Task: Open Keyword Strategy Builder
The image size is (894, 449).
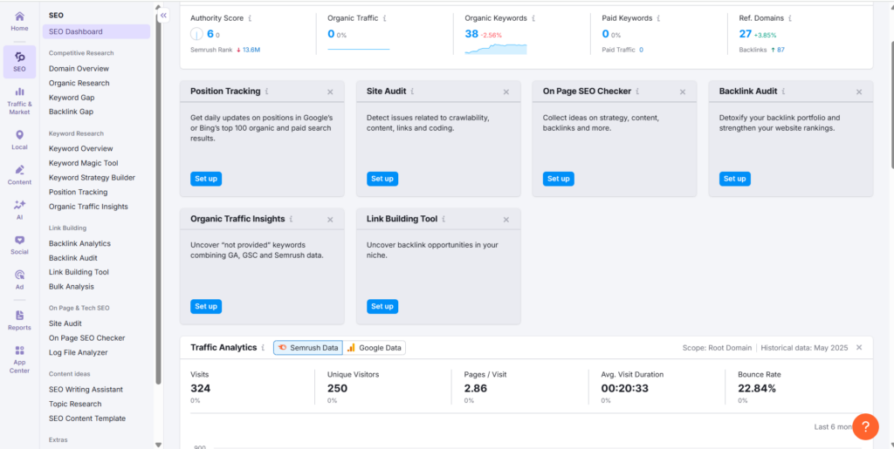Action: (x=92, y=178)
